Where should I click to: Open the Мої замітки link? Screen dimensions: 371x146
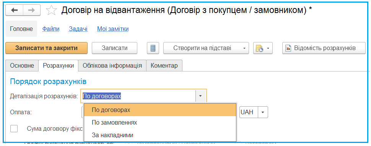tap(113, 29)
